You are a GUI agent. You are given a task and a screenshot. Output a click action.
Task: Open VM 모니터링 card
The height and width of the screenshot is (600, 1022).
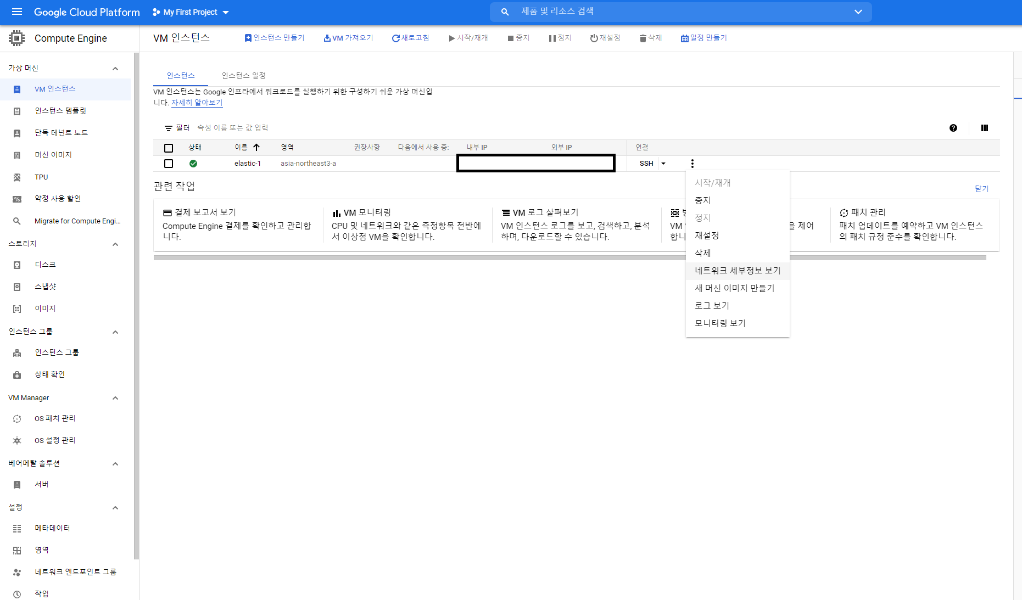(406, 225)
